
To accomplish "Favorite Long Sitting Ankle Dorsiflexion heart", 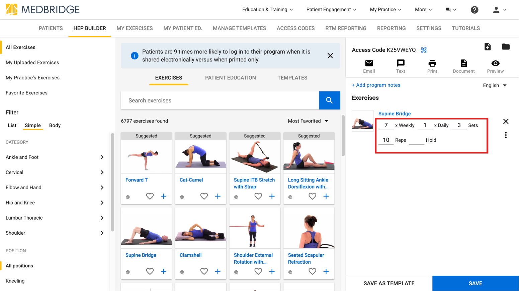I will 313,196.
